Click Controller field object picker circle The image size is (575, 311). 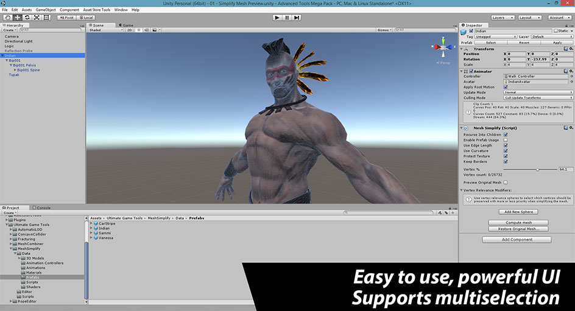[x=571, y=77]
